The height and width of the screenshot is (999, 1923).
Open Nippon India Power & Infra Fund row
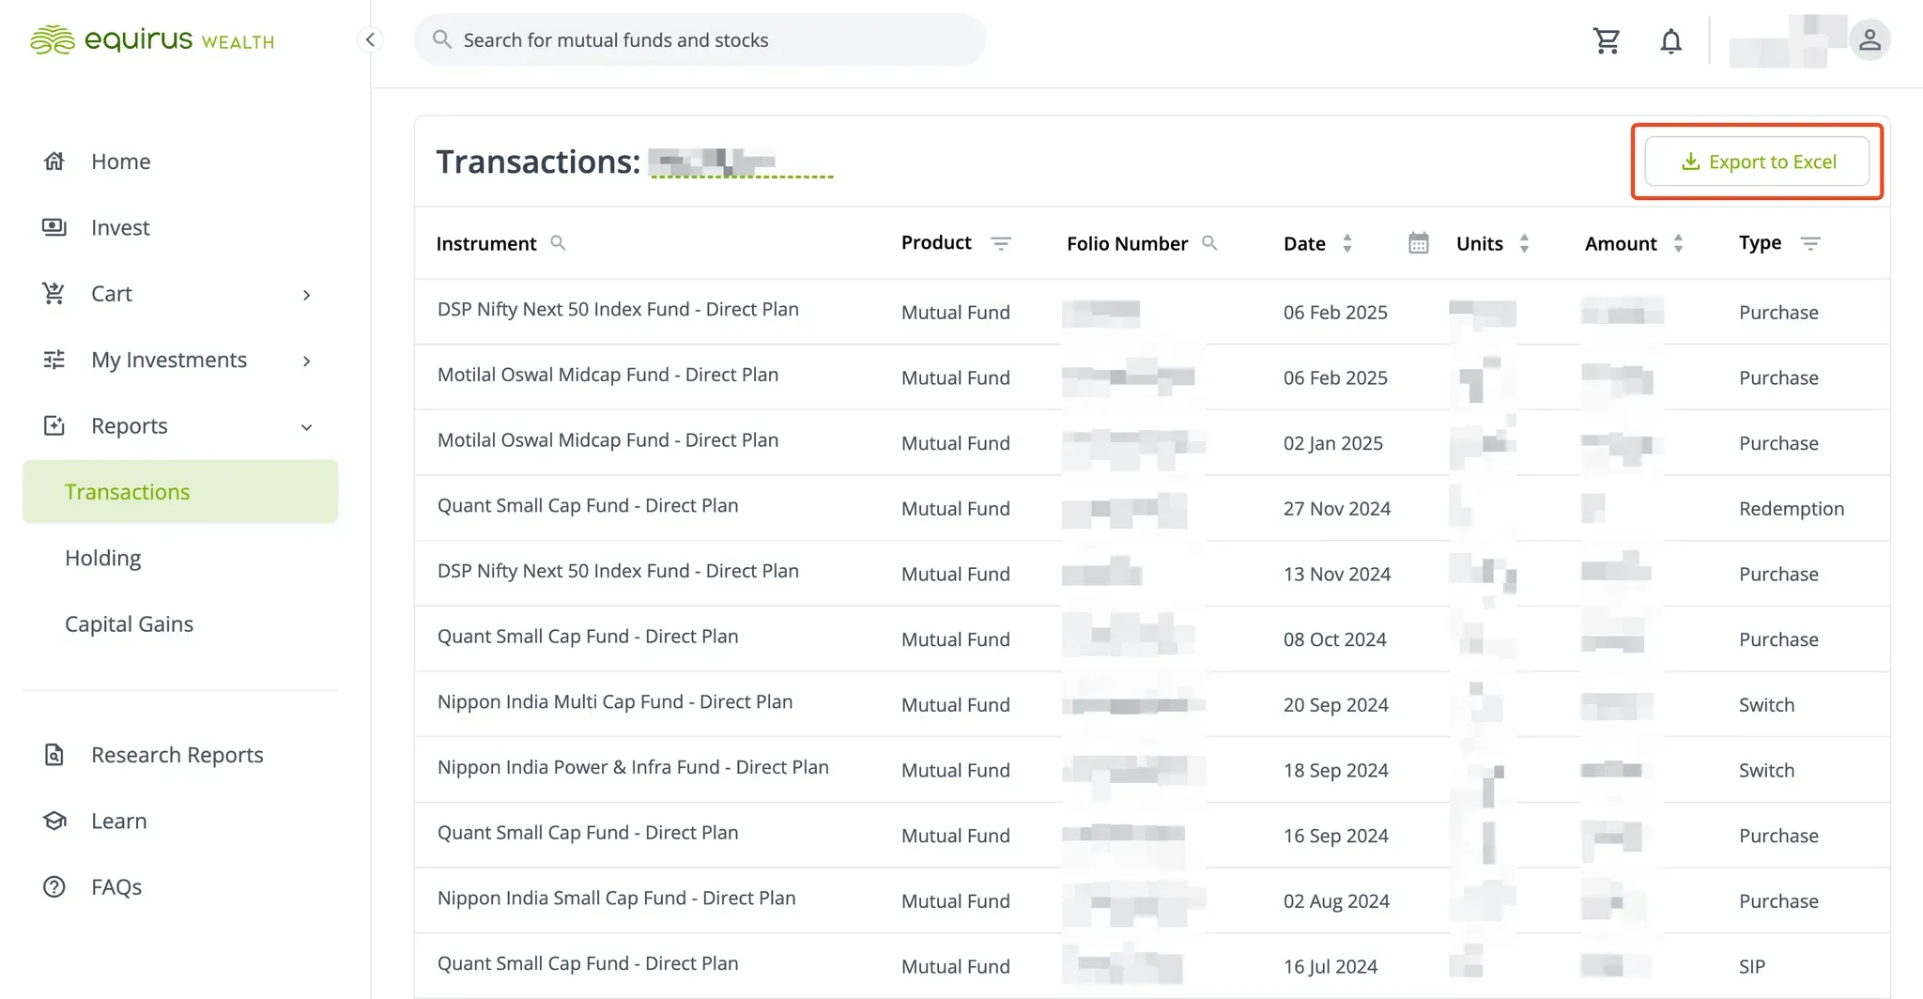point(1152,770)
